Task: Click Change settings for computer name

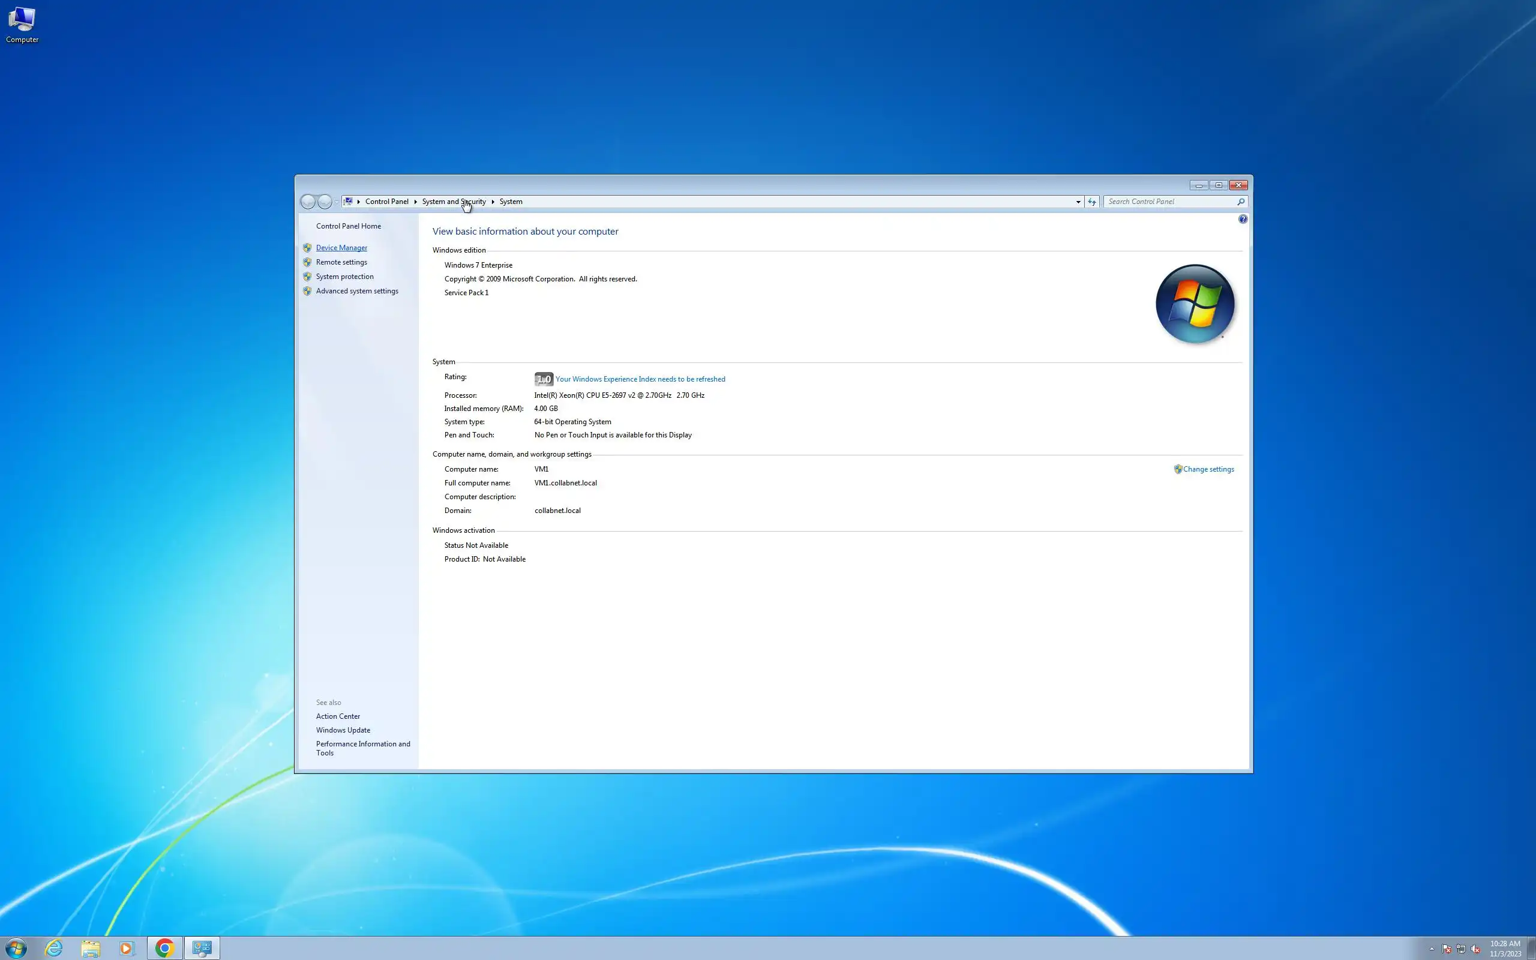Action: click(1208, 469)
